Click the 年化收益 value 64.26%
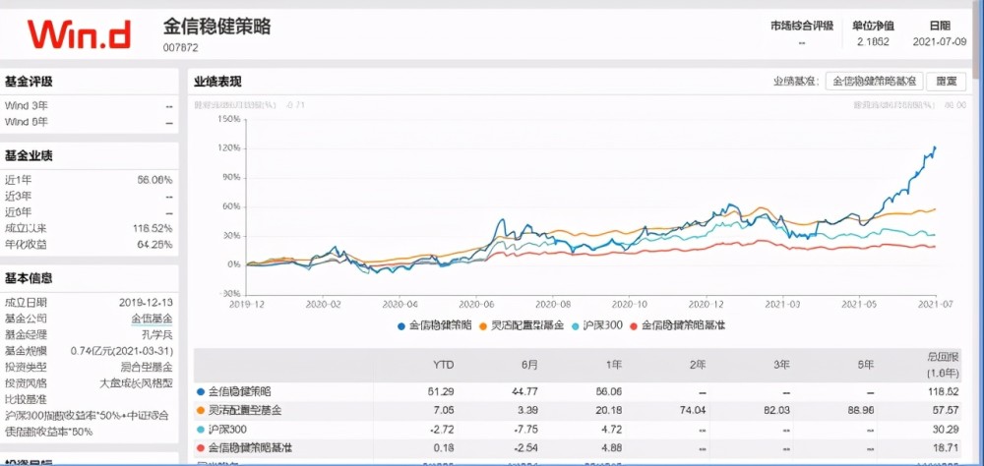The width and height of the screenshot is (984, 466). click(x=155, y=245)
